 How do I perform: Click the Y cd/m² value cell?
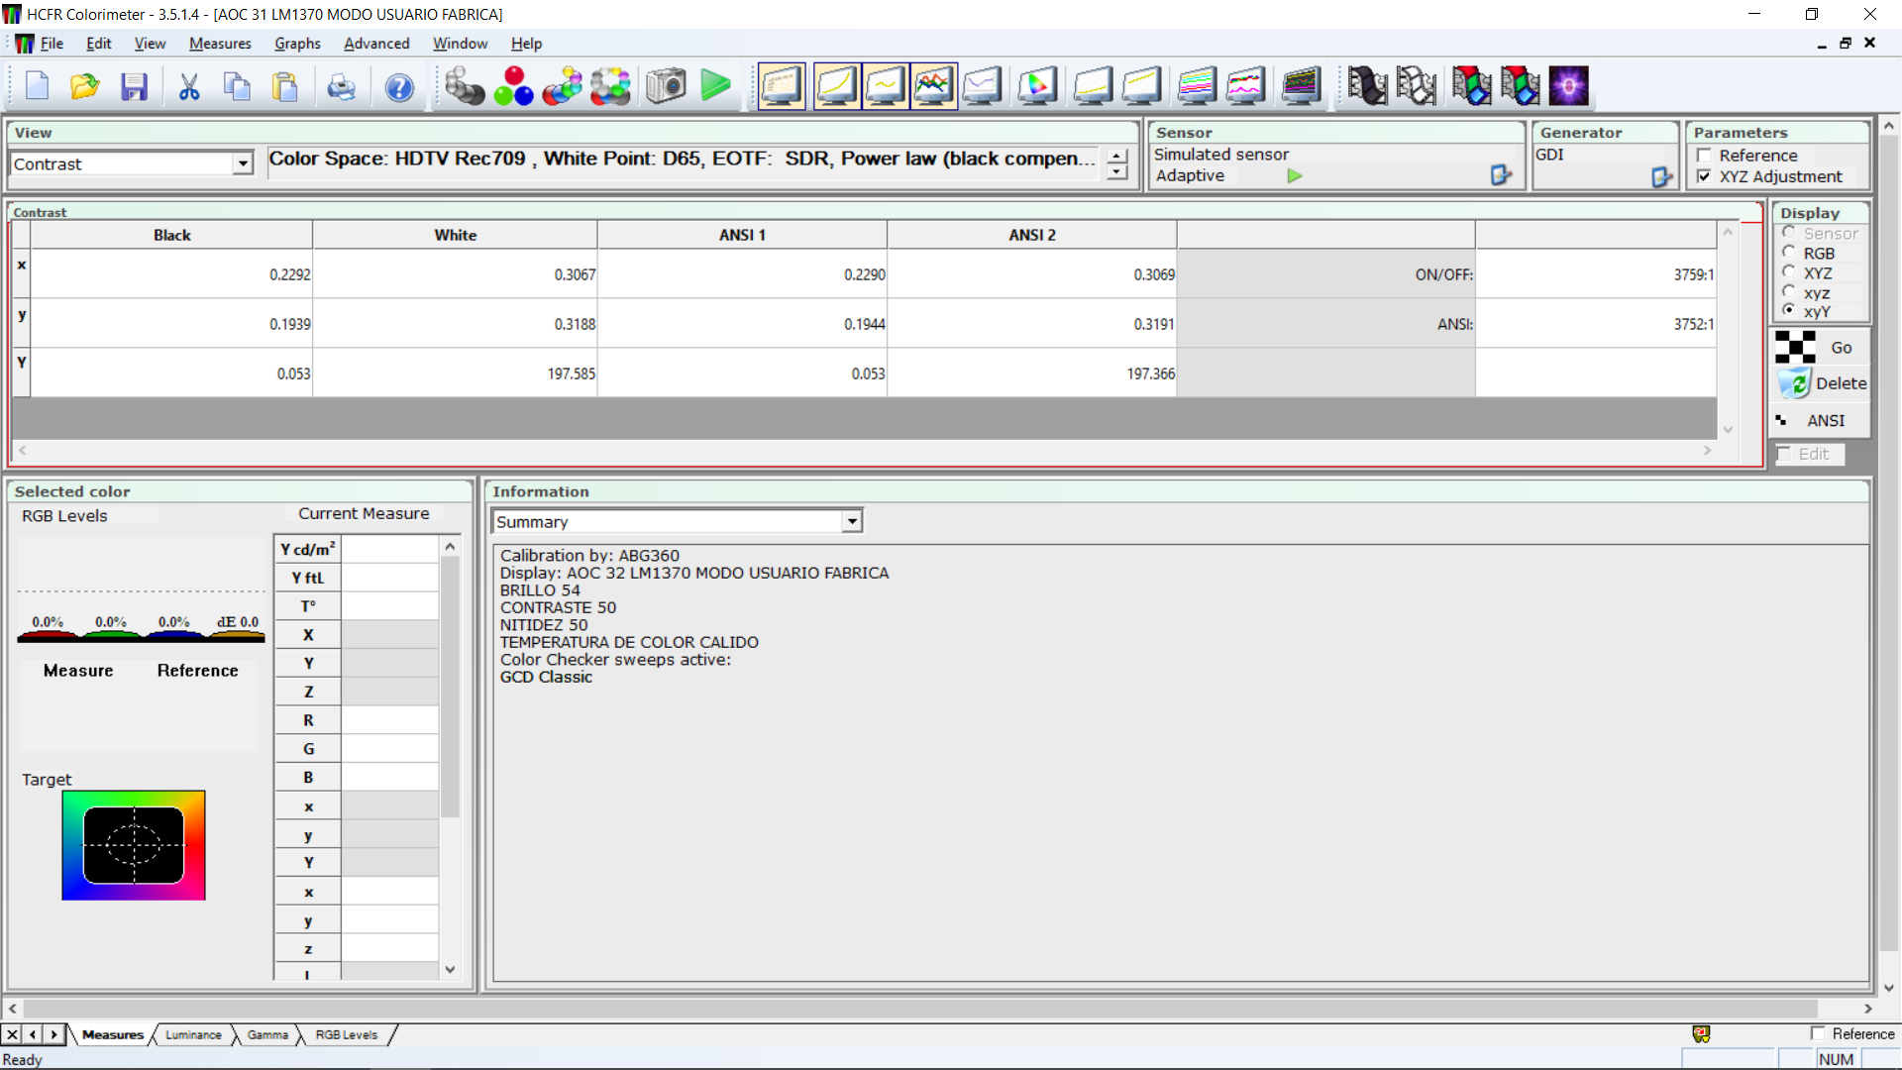390,549
